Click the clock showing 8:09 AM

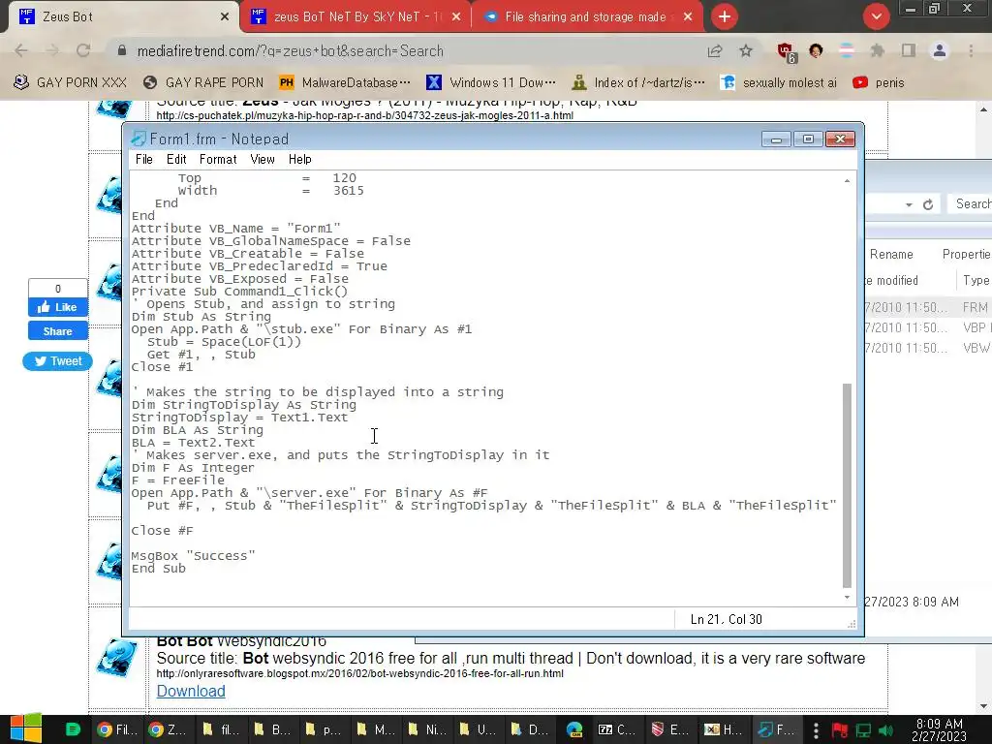(939, 723)
